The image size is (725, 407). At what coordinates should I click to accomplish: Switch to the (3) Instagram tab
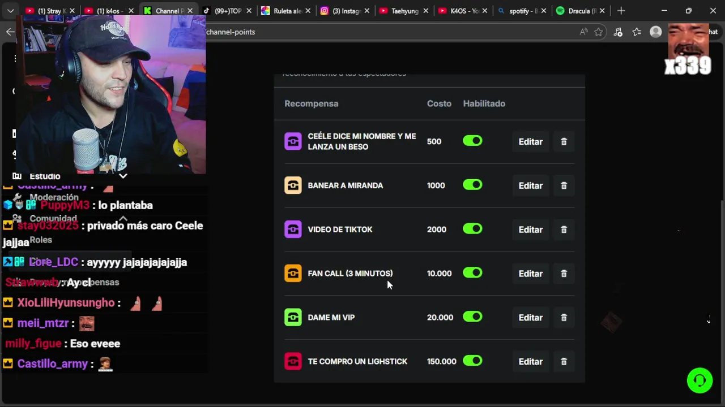tap(344, 11)
